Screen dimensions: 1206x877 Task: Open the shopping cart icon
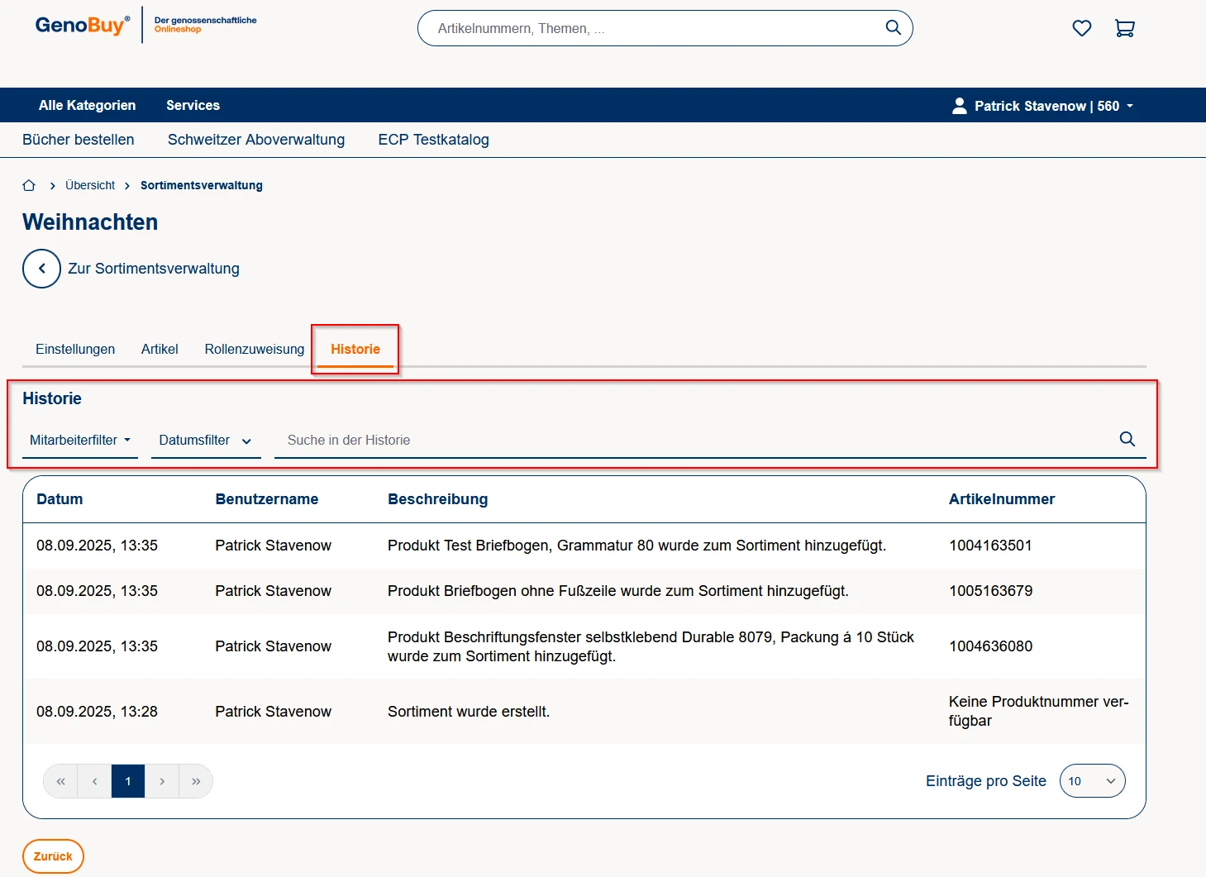(1124, 28)
